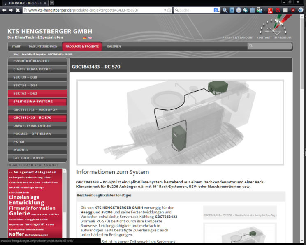This screenshot has height=245, width=306.
Task: Click the grey grid extension icon
Action: pyautogui.click(x=285, y=10)
